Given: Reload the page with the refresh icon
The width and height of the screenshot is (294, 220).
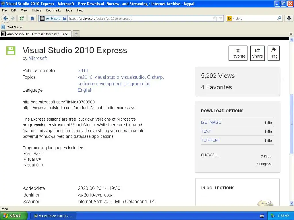Looking at the screenshot, I should pos(22,18).
